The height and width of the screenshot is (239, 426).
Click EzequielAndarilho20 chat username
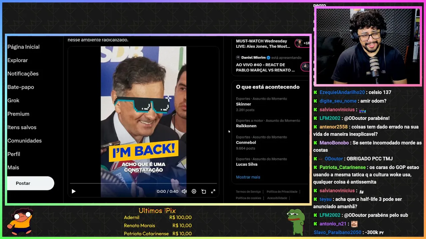tap(342, 92)
